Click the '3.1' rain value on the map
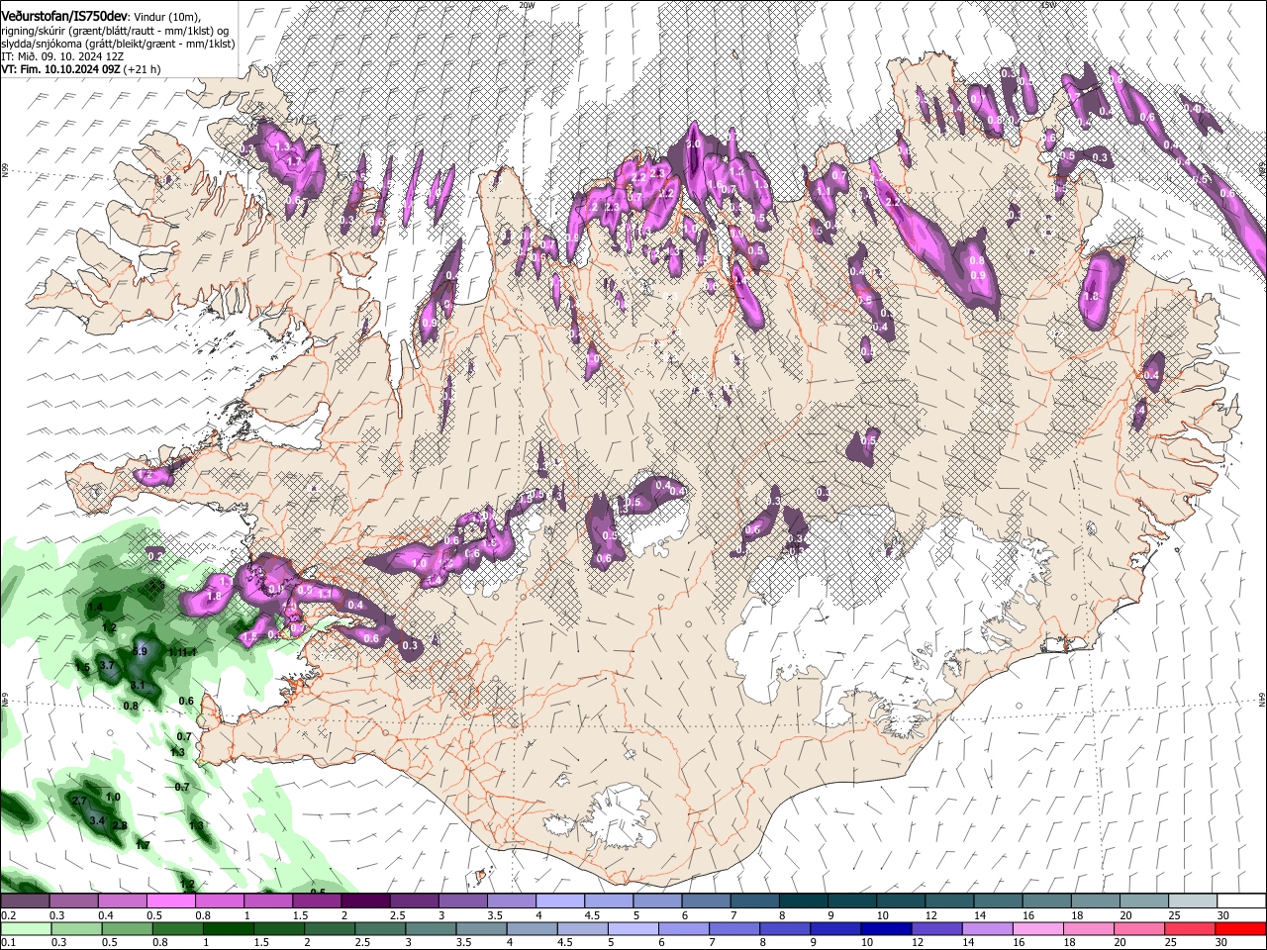Screen dimensions: 1267x950 tap(138, 685)
